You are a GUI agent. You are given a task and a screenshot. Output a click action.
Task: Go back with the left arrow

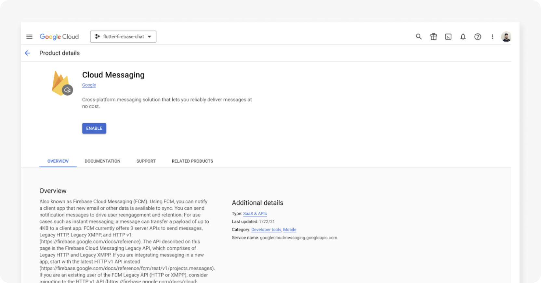[x=28, y=53]
